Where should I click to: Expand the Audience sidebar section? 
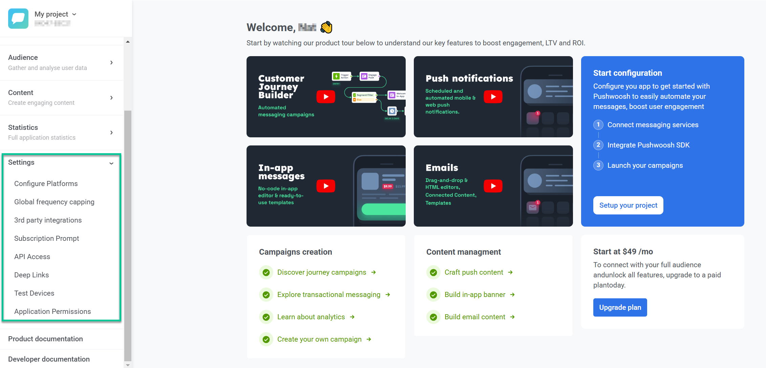[111, 63]
